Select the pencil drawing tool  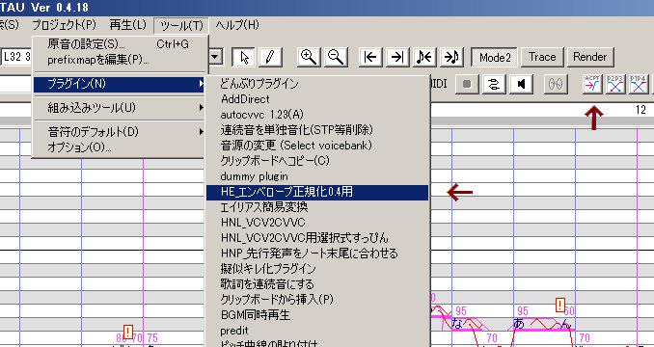coord(270,57)
